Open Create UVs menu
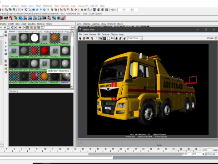Screen dimensions: 218x164 83,6
